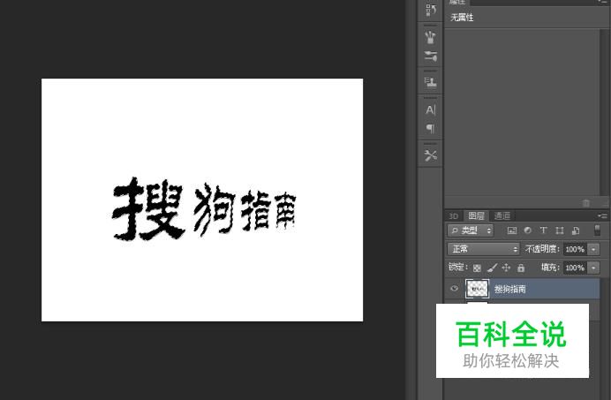611x400 pixels.
Task: Click the 不透明度 opacity label
Action: tap(542, 249)
